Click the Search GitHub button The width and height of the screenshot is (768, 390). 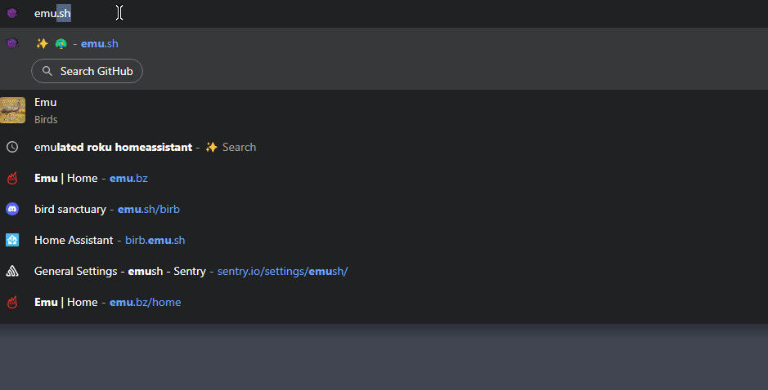coord(88,71)
